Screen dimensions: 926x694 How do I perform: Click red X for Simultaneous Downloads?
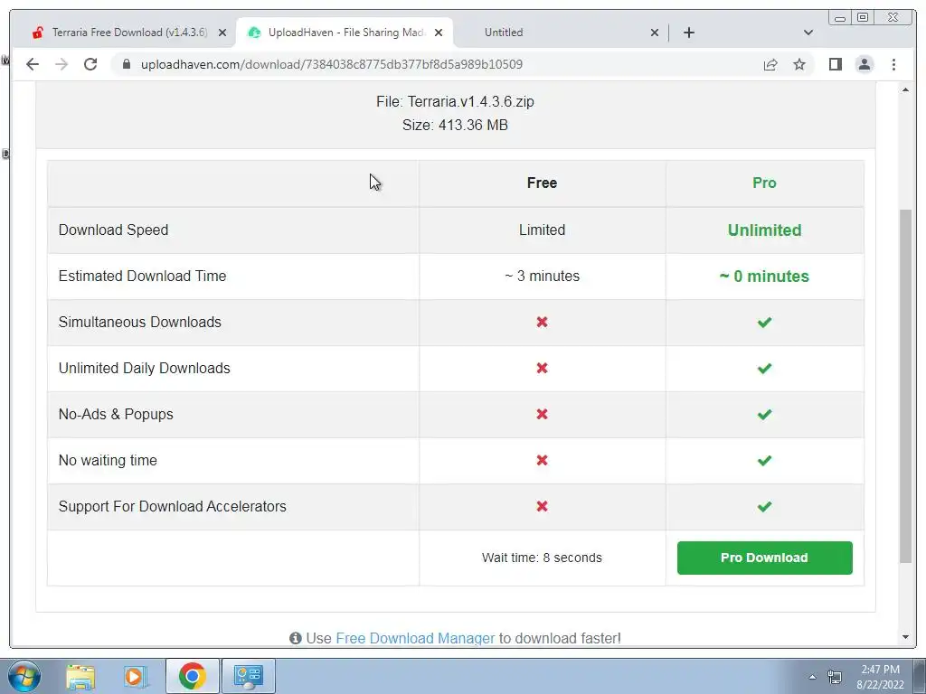coord(543,323)
